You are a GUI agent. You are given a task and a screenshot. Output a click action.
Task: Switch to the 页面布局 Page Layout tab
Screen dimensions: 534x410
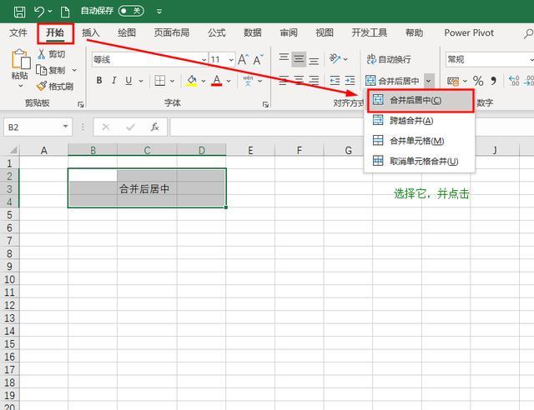coord(172,33)
